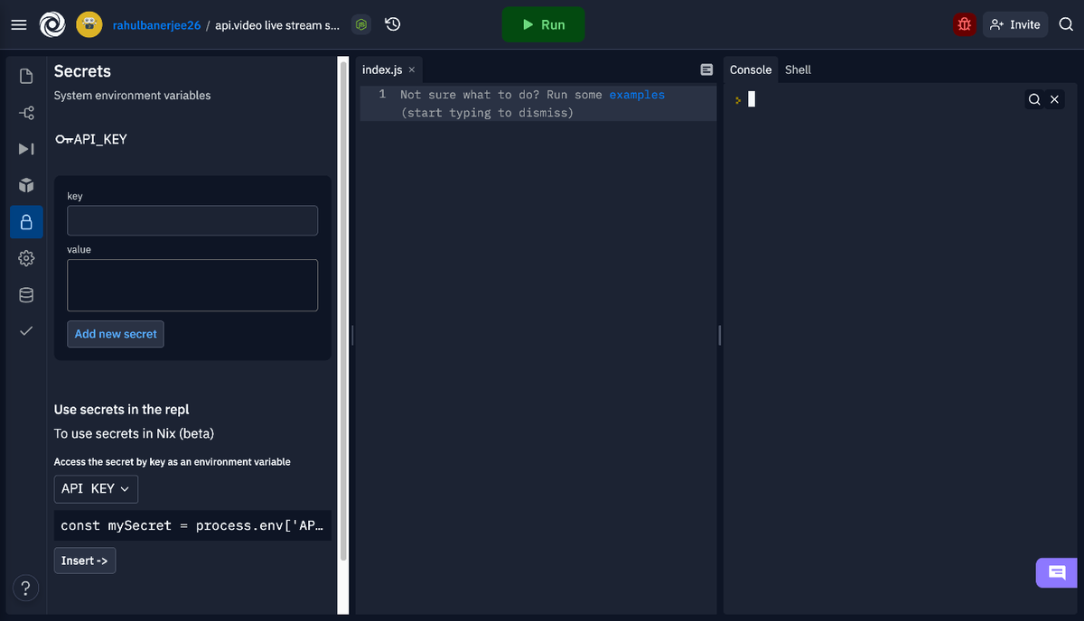Image resolution: width=1084 pixels, height=621 pixels.
Task: Click the Node.js language badge
Action: [361, 24]
